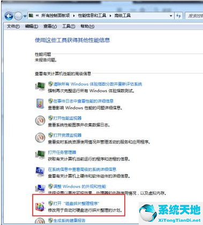
Task: Click shield icon before 打开性能监视器
Action: [x=50, y=118]
